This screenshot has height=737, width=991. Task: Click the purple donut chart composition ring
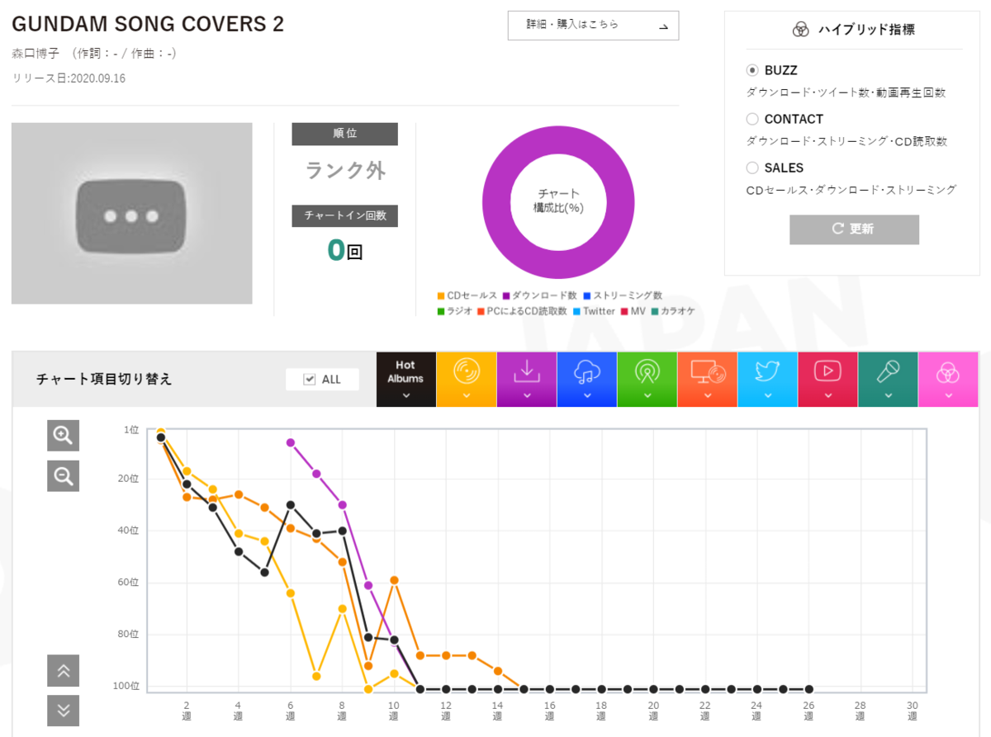pyautogui.click(x=495, y=204)
